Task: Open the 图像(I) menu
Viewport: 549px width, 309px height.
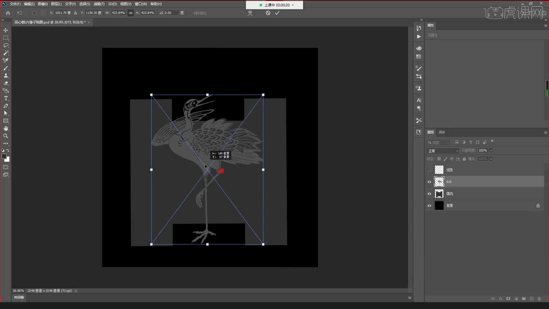Action: pyautogui.click(x=43, y=4)
